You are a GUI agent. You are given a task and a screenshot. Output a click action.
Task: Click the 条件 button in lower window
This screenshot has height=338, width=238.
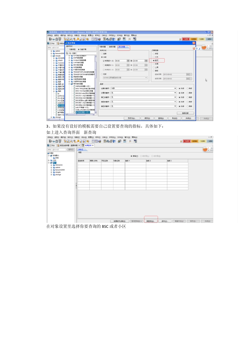(165, 221)
